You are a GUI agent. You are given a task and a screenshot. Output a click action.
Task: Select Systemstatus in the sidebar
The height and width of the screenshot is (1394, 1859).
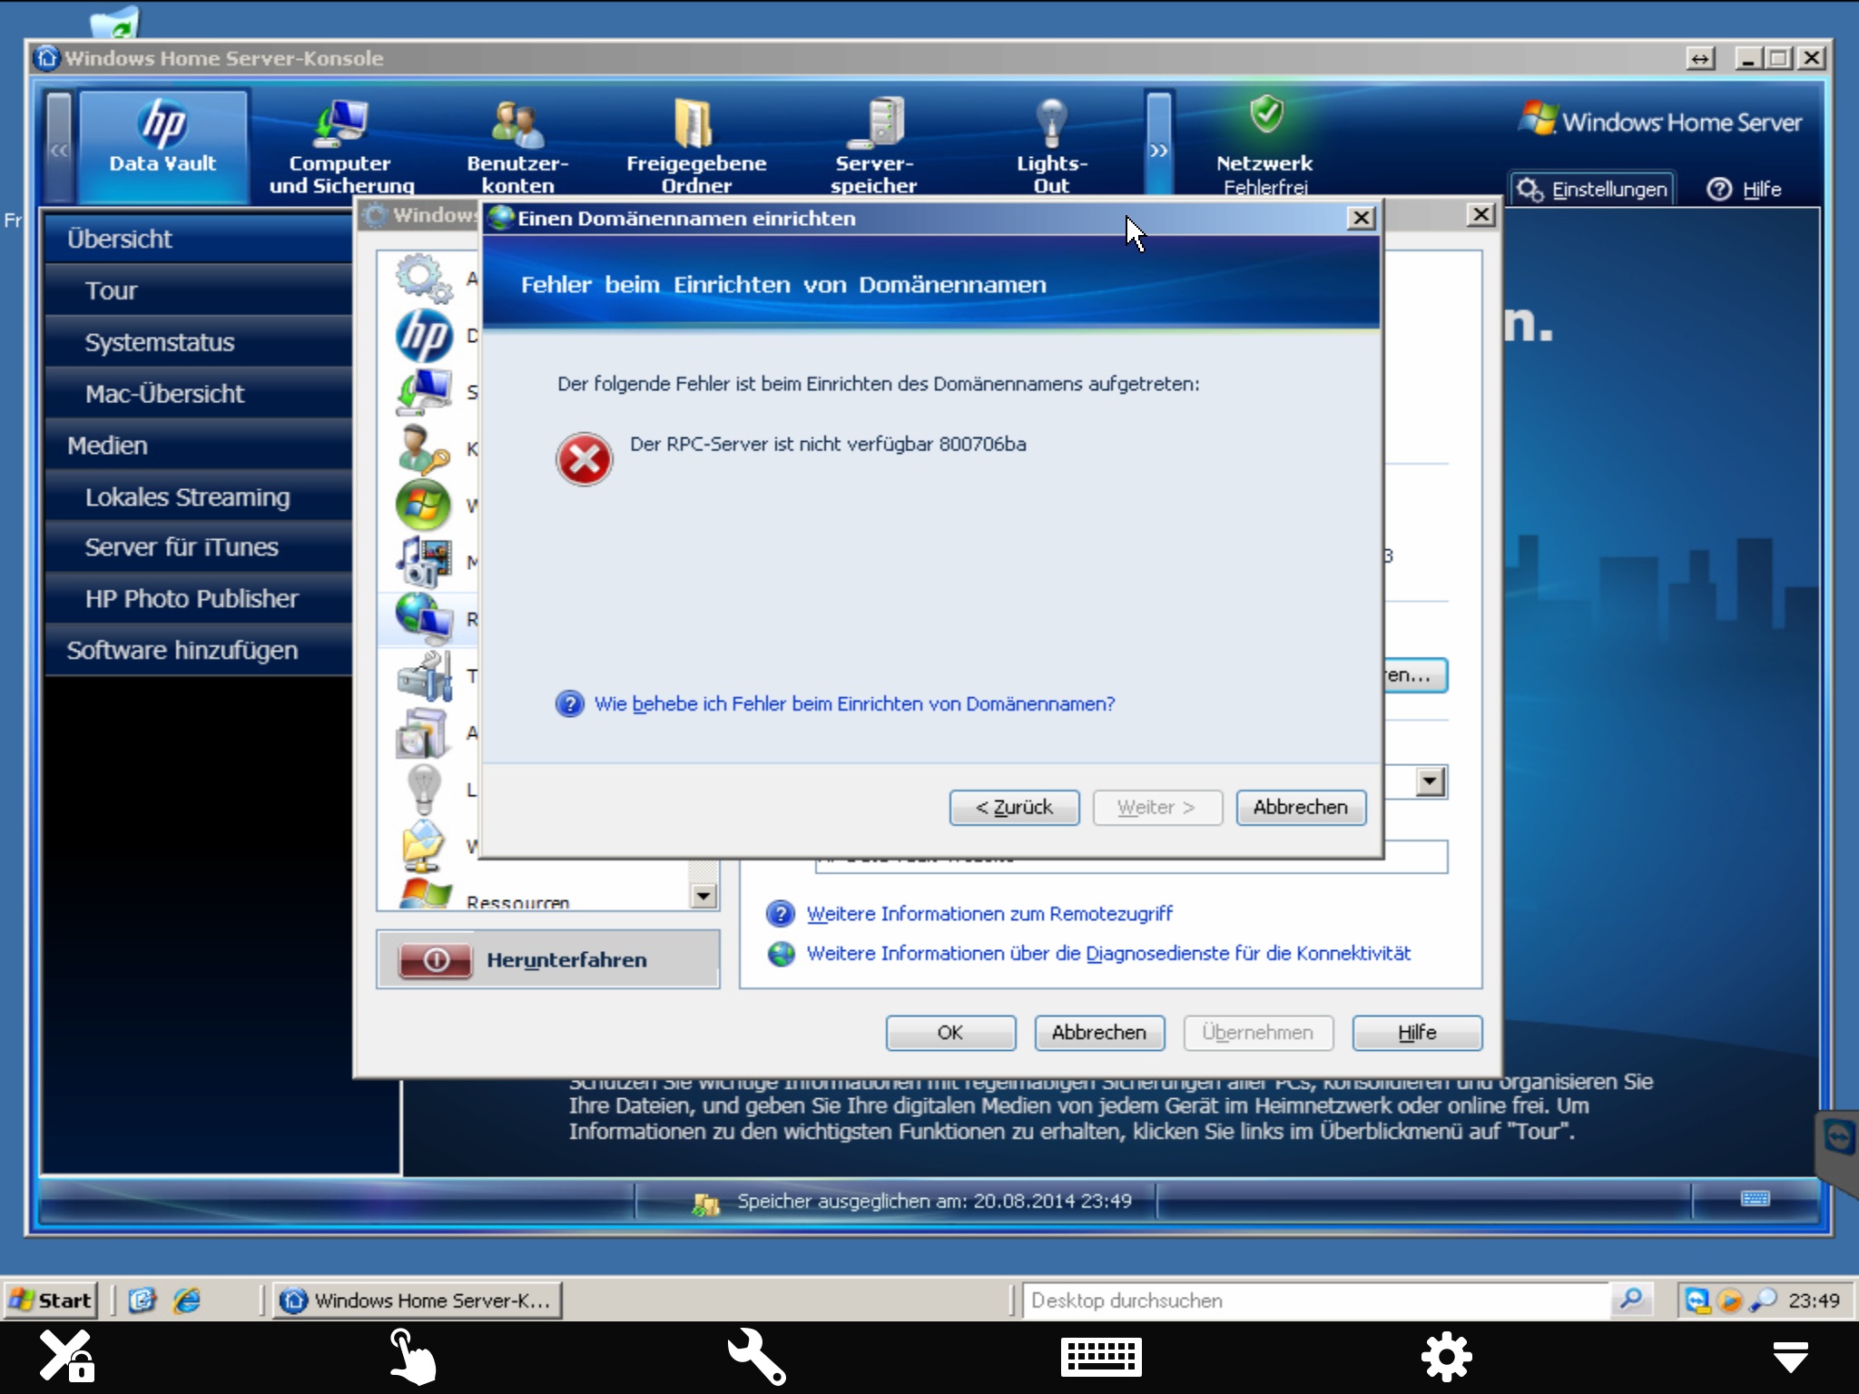198,342
